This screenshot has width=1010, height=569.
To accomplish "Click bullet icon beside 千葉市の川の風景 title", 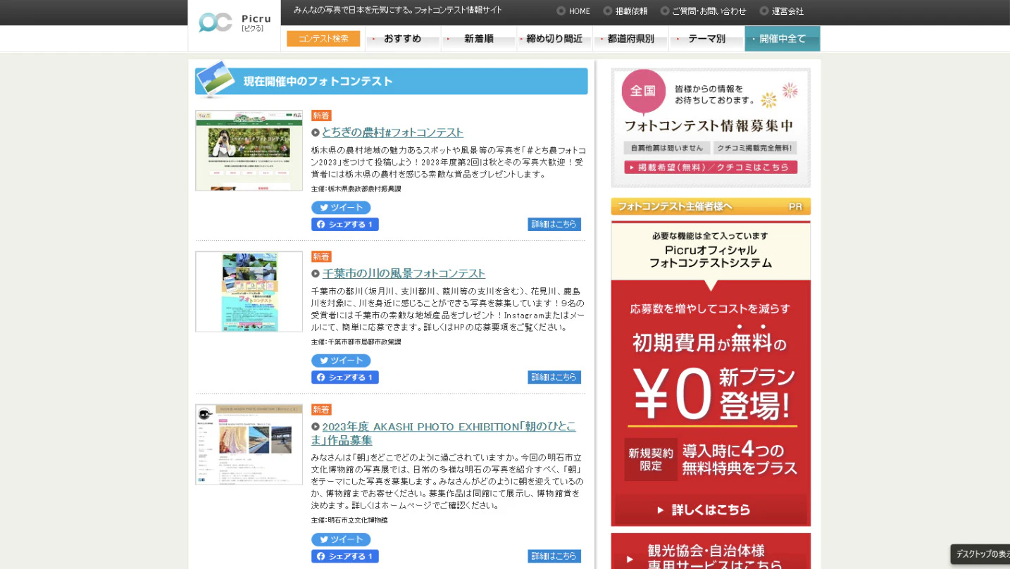I will tap(316, 273).
